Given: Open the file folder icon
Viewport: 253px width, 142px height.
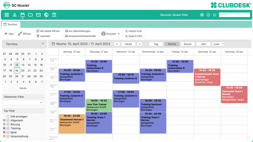Looking at the screenshot, I should click(x=30, y=15).
